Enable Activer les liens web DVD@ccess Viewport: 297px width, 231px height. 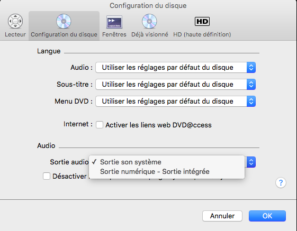[x=100, y=125]
